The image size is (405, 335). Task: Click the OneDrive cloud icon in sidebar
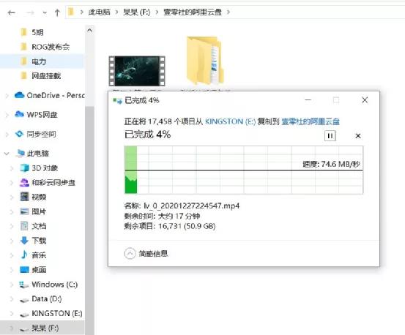[x=19, y=95]
